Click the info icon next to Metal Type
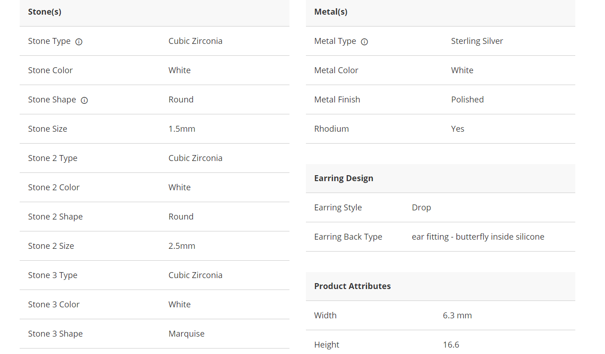Screen dimensions: 605x354 pos(364,42)
